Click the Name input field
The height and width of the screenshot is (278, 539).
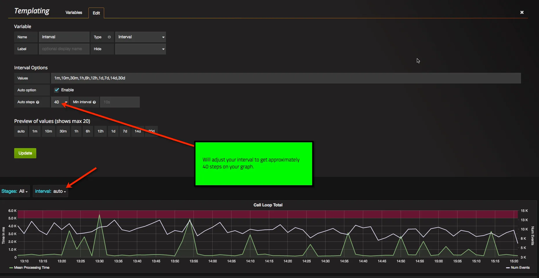coord(64,37)
